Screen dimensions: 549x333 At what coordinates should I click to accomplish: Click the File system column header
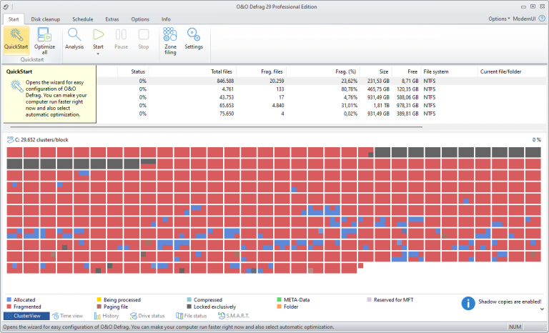point(449,71)
